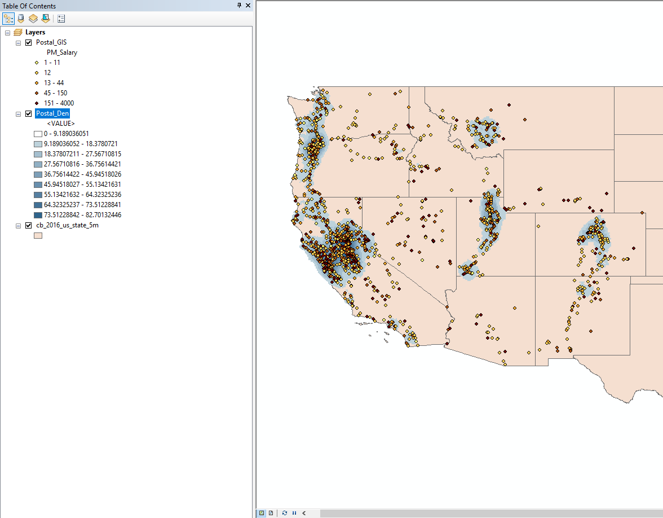Image resolution: width=663 pixels, height=518 pixels.
Task: Switch to Layout View
Action: 271,513
